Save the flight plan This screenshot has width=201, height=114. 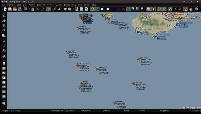click(15, 9)
